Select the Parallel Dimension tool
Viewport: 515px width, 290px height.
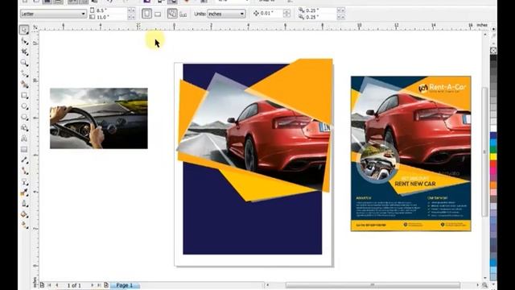pos(24,160)
